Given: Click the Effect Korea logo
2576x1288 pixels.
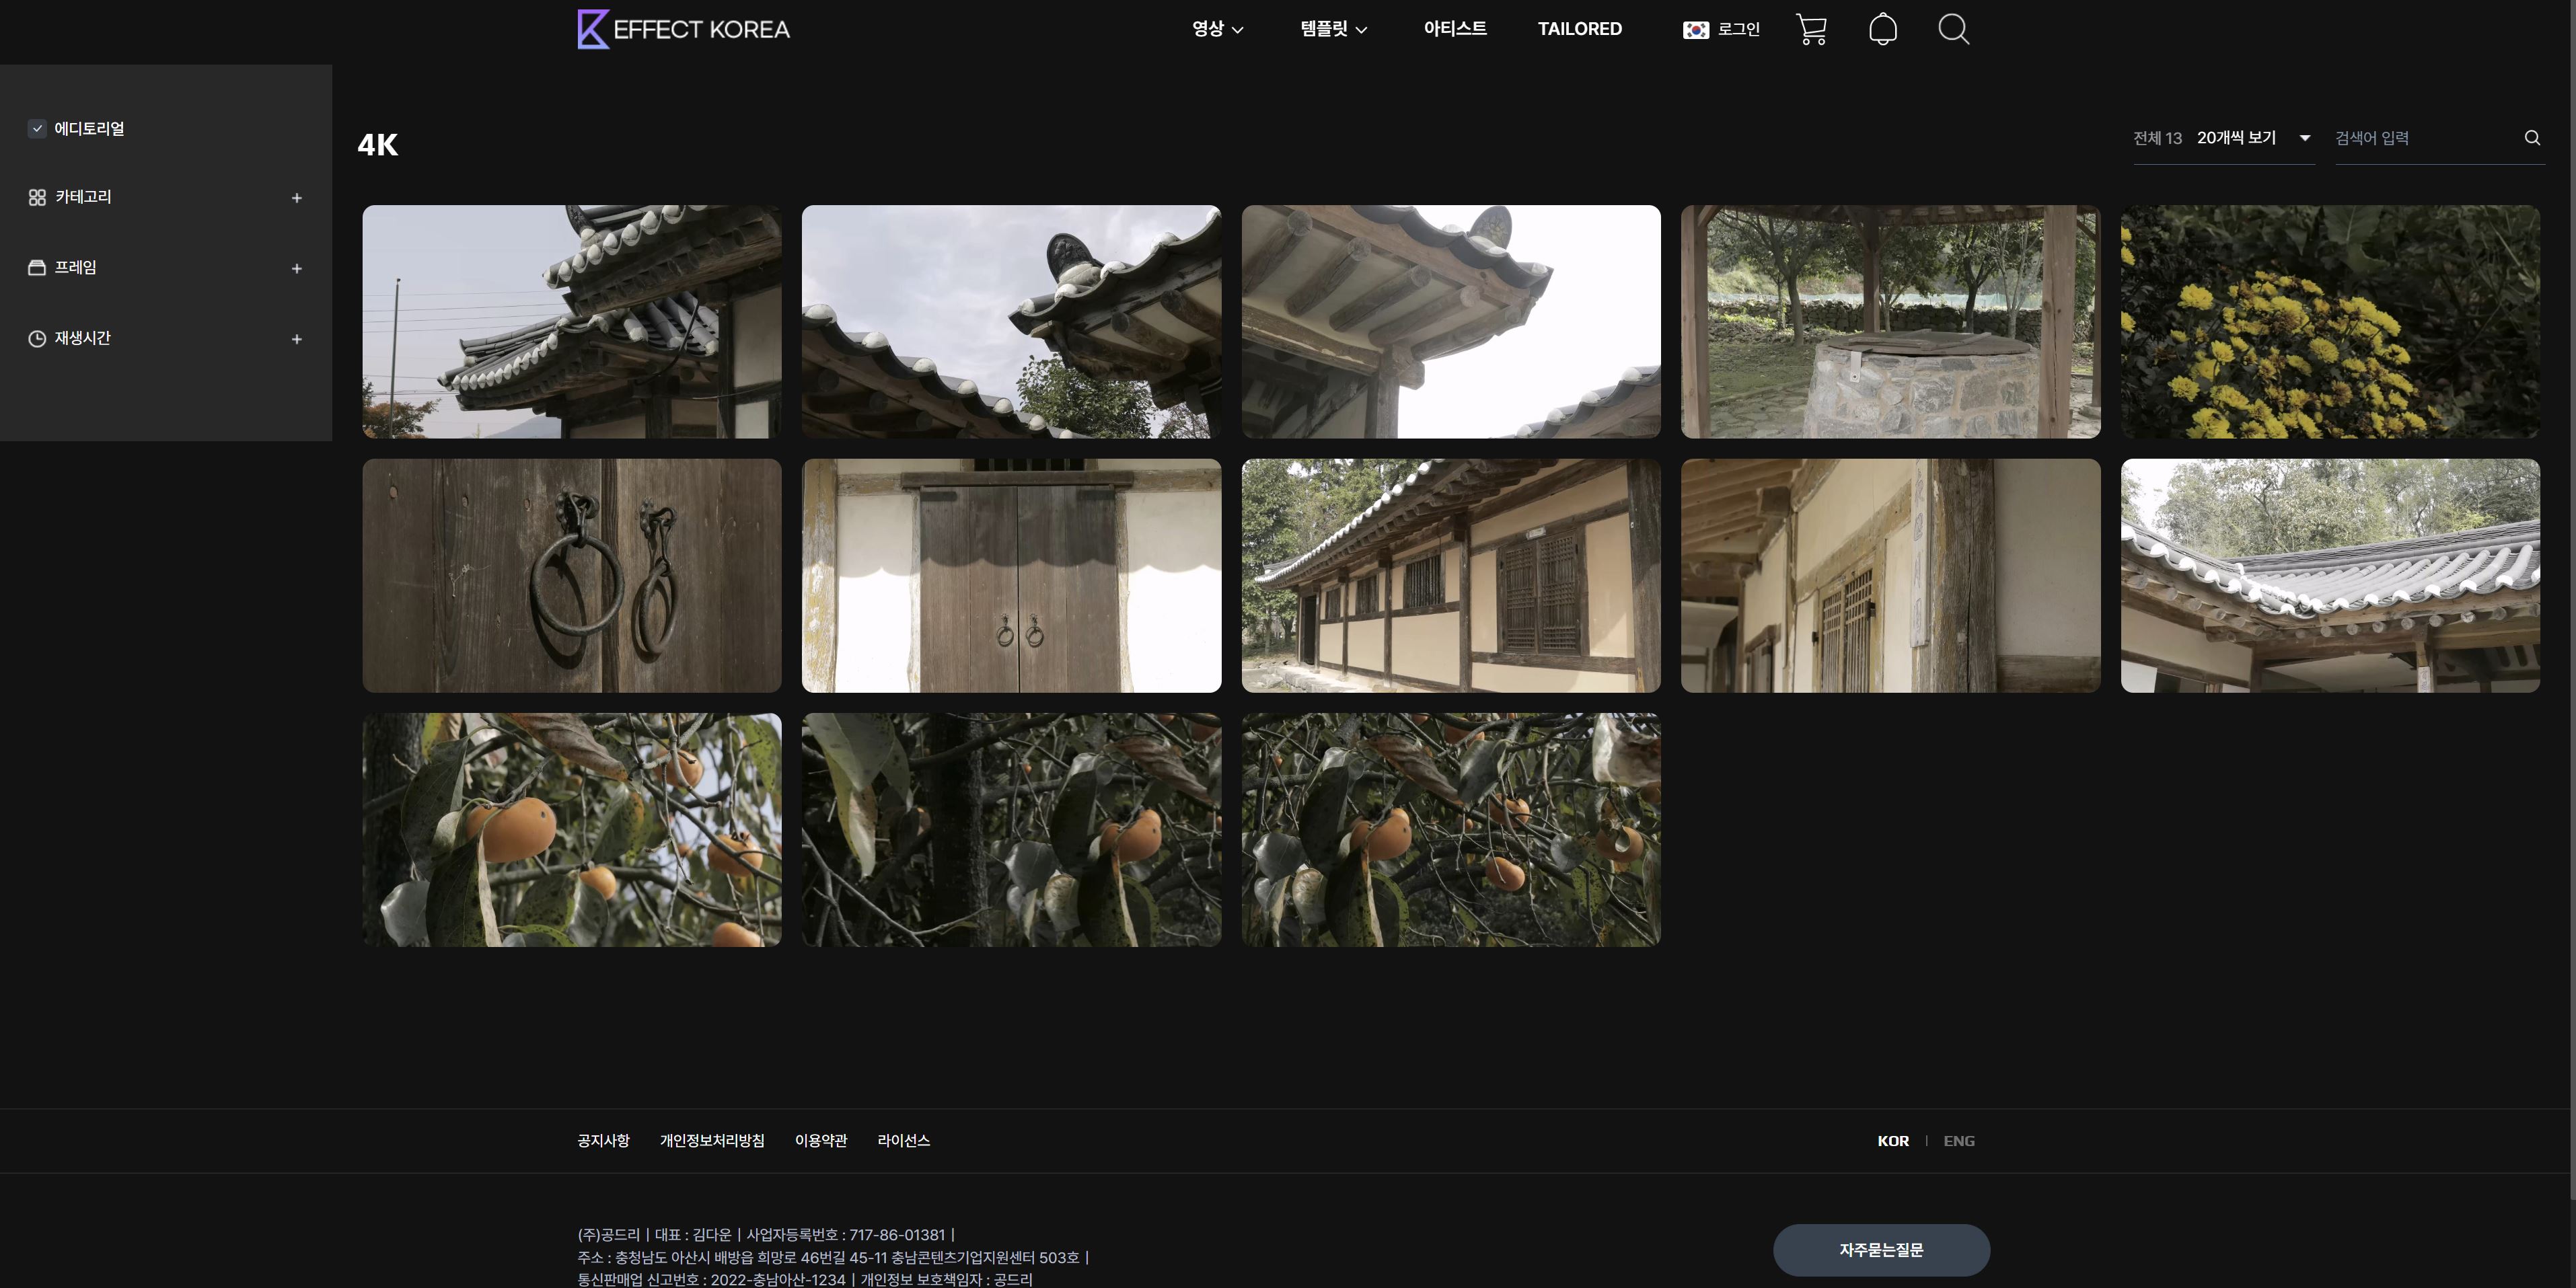Looking at the screenshot, I should pos(684,29).
